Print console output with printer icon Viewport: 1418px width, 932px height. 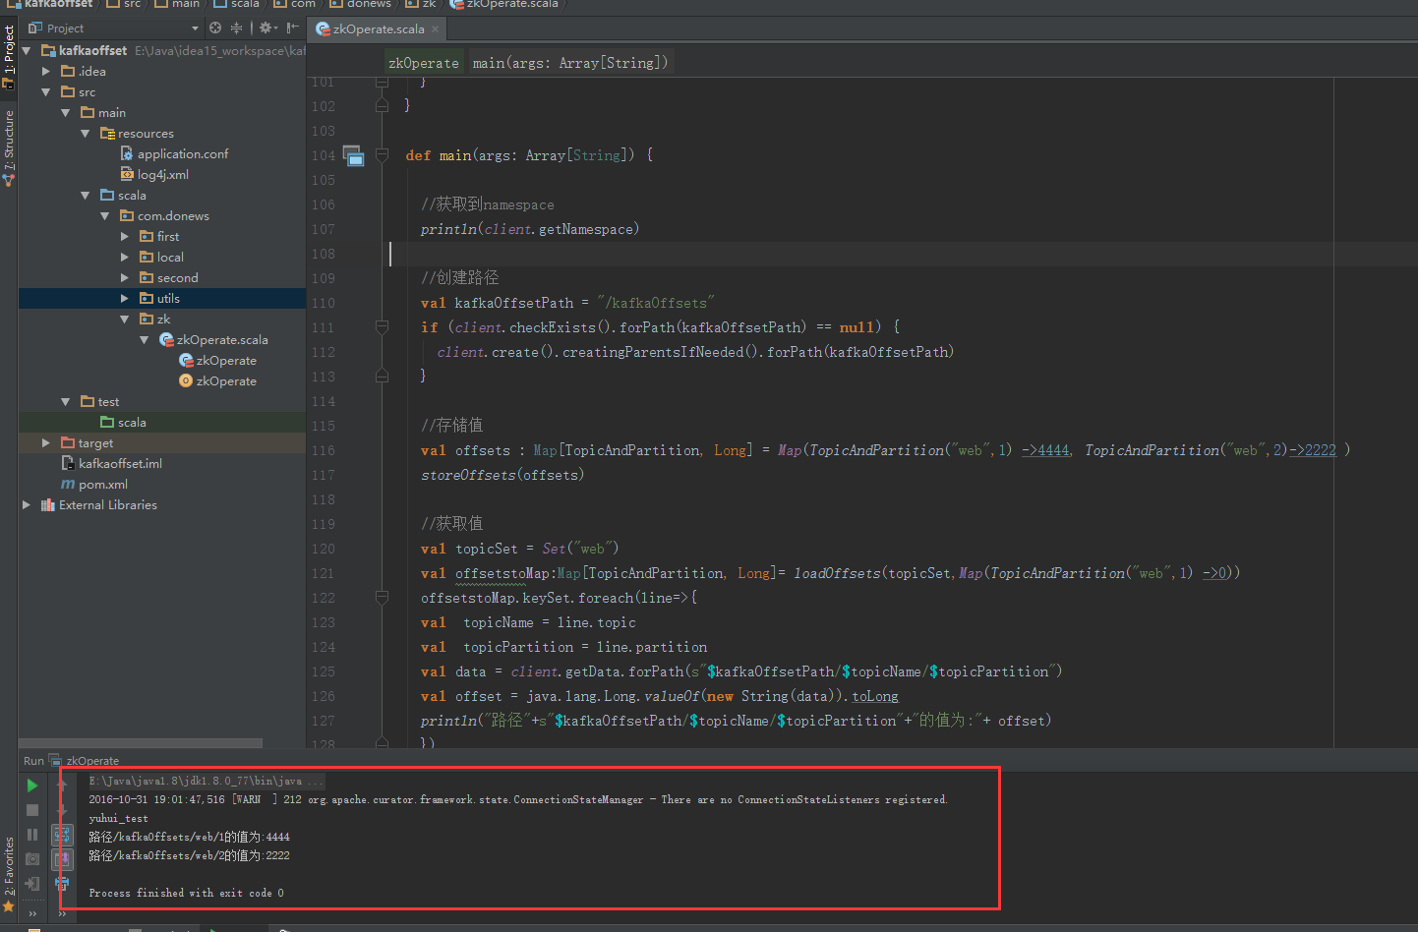[x=62, y=884]
